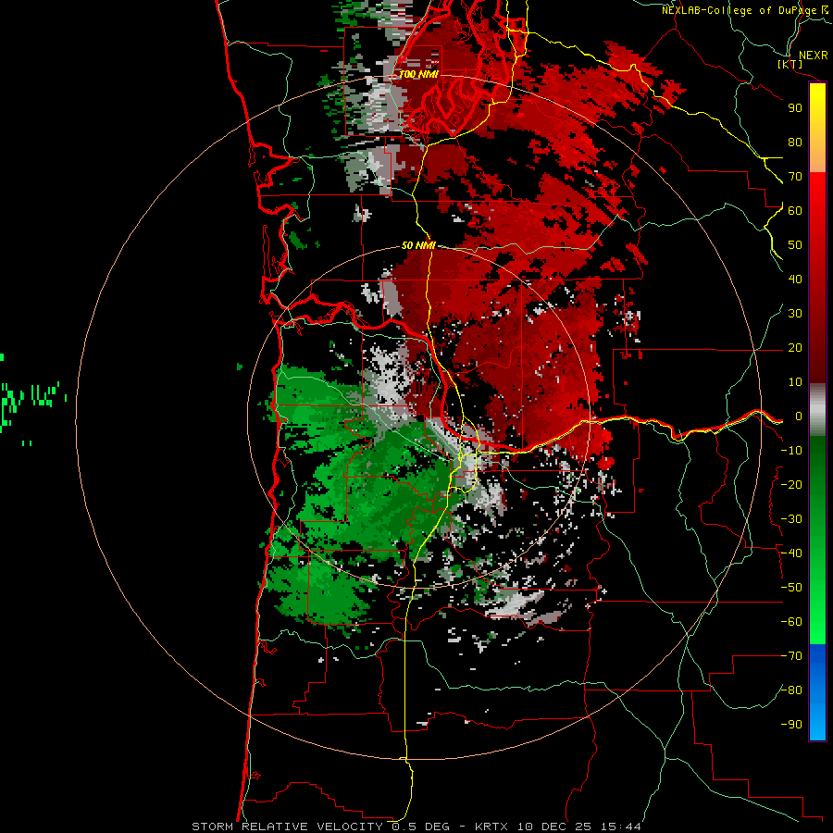Click the -90 value on velocity scale
The width and height of the screenshot is (833, 833).
[x=791, y=725]
